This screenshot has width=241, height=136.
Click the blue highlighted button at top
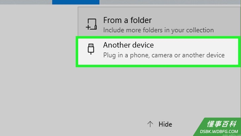[76, 2]
